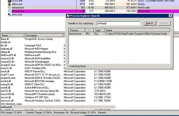The image size is (179, 116).
Task: Select libpq.dll in DLL list
Action: (5, 39)
